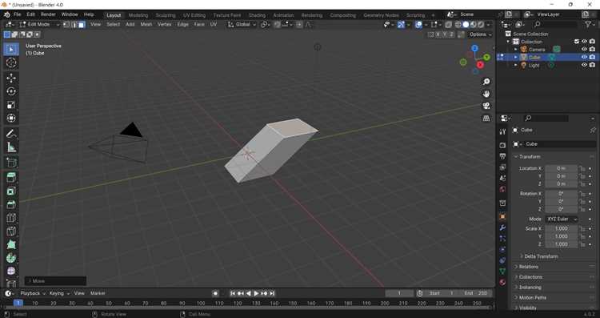Select the Annotate tool
The height and width of the screenshot is (318, 600).
click(x=11, y=134)
